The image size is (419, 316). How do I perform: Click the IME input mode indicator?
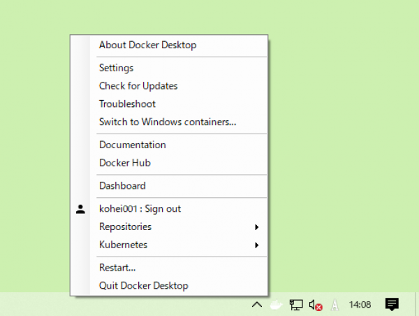(335, 305)
